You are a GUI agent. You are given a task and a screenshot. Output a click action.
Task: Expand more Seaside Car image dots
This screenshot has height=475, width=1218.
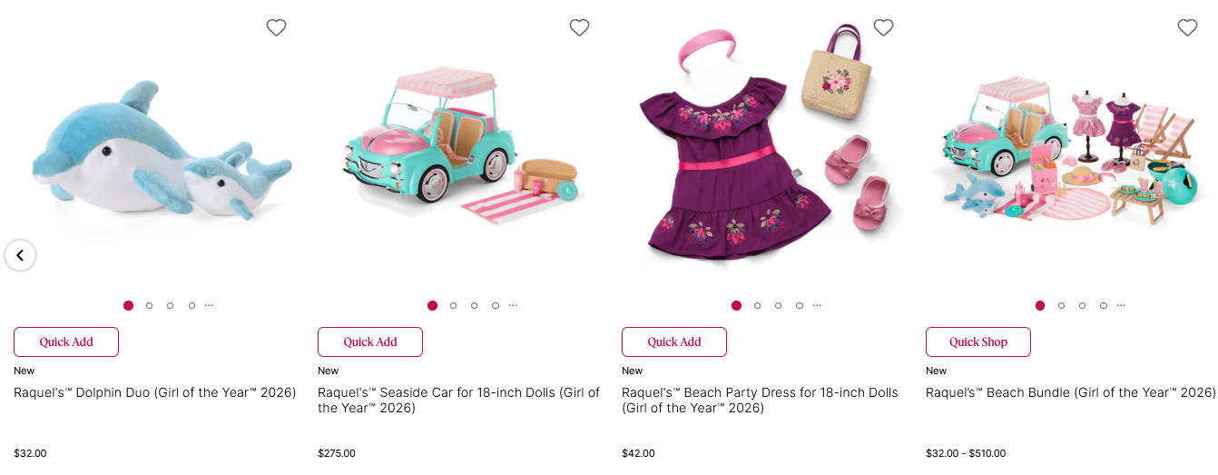[x=514, y=305]
